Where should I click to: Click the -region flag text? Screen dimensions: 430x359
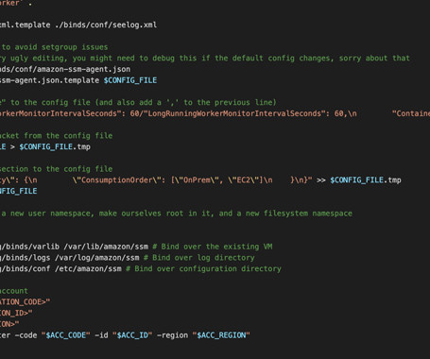pyautogui.click(x=172, y=335)
